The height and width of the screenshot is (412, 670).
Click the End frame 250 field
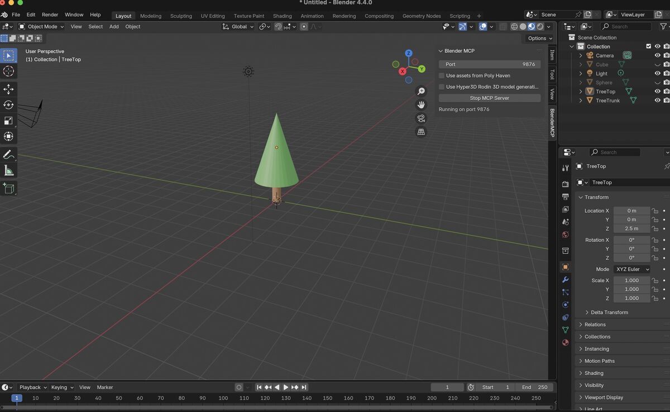click(535, 387)
